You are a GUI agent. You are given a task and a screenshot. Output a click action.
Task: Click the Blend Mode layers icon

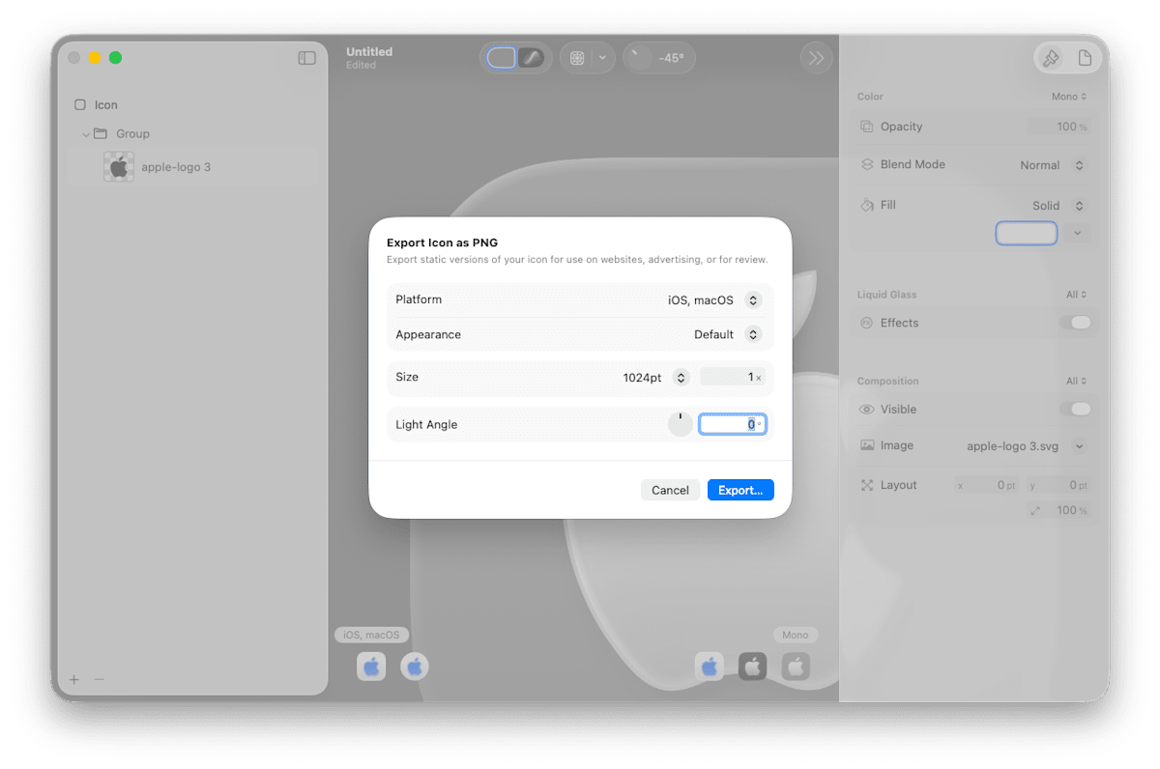[867, 164]
